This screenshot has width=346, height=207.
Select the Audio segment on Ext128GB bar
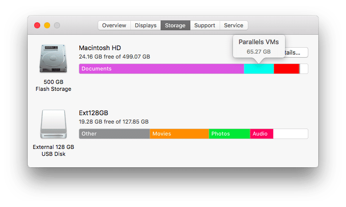261,134
